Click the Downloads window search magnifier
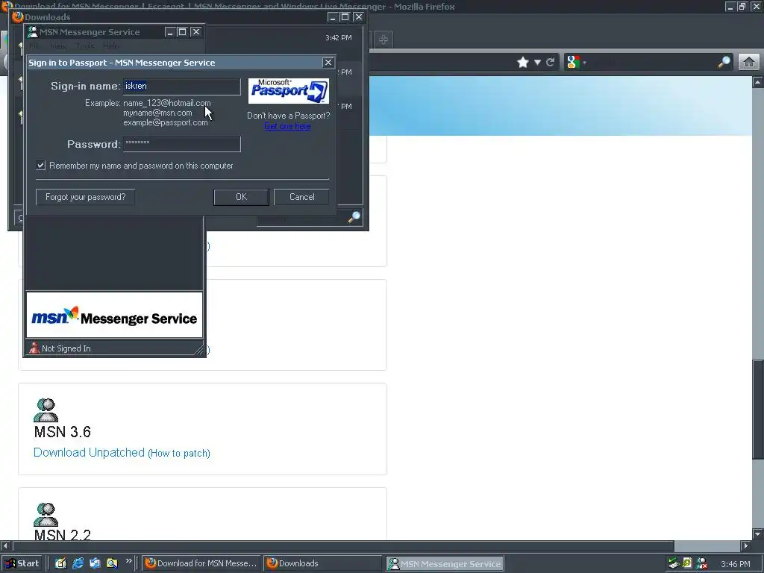 pos(354,216)
